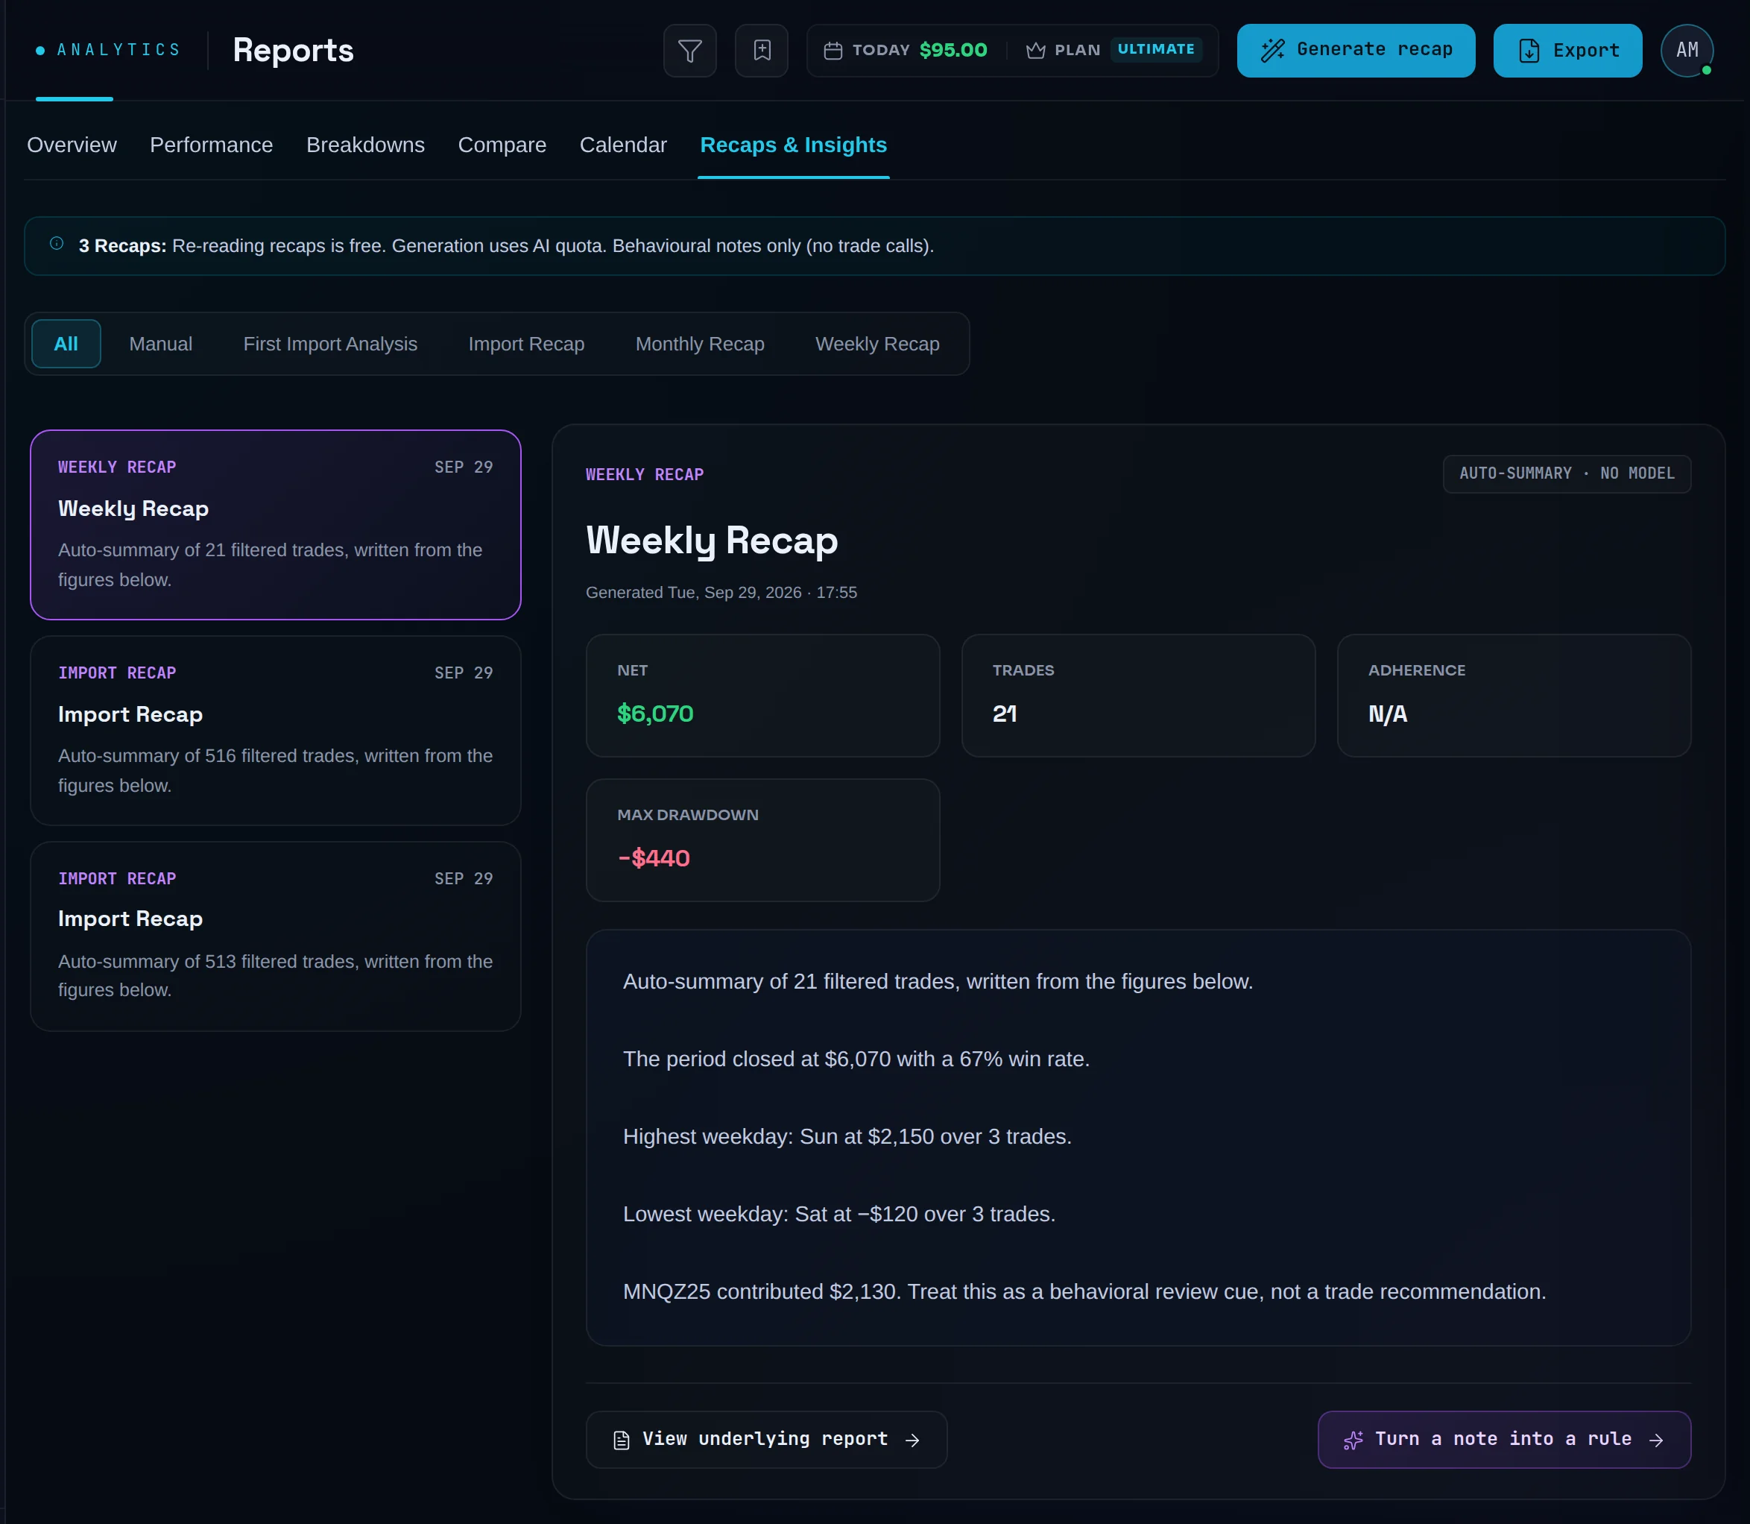Click the calendar icon beside TODAY
1750x1524 pixels.
pyautogui.click(x=833, y=51)
